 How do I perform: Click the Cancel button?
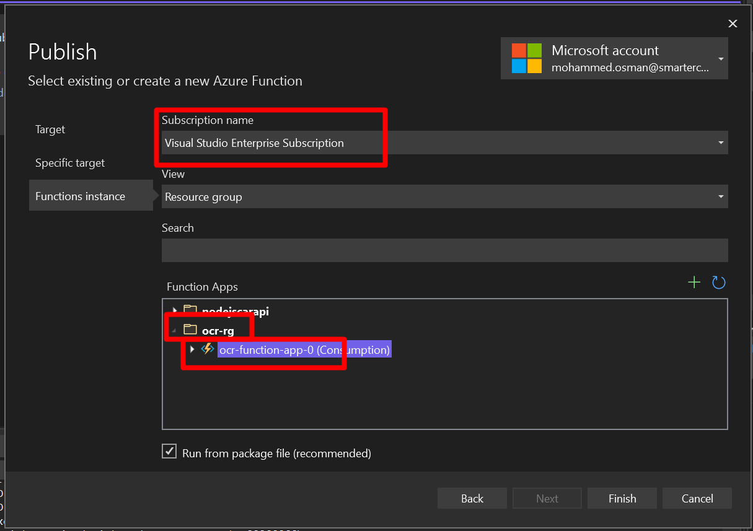pos(697,499)
